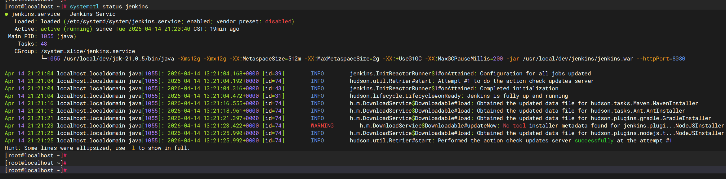Viewport: 726px width, 179px height.
Task: Click '19min ago' uptime text
Action: (x=225, y=29)
